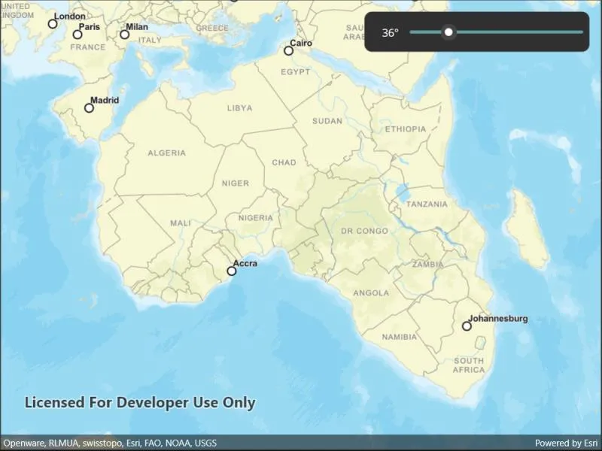Click the Accra city marker circle
This screenshot has width=602, height=451.
(x=231, y=271)
